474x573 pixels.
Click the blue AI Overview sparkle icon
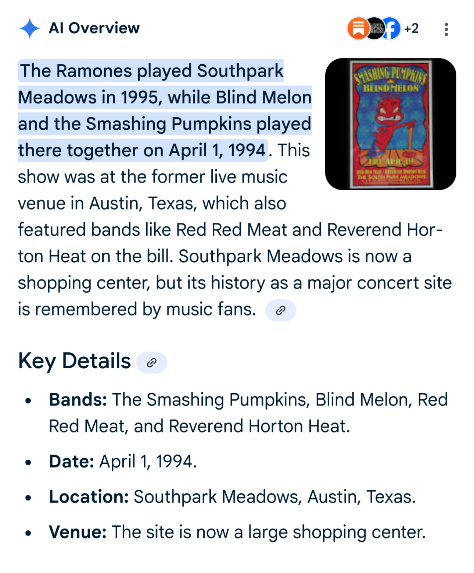(x=29, y=28)
